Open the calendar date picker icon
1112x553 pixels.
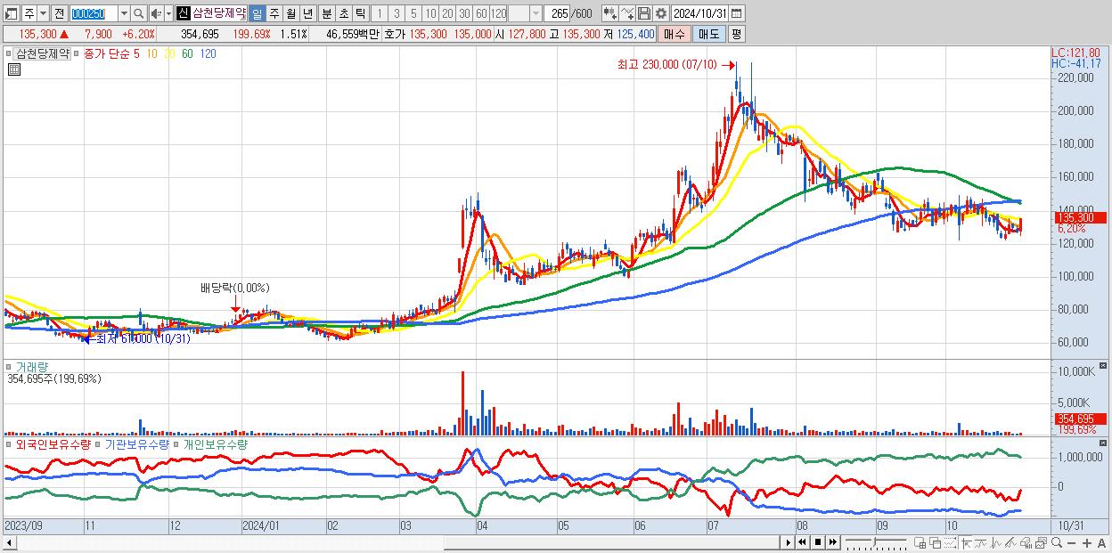tap(737, 13)
